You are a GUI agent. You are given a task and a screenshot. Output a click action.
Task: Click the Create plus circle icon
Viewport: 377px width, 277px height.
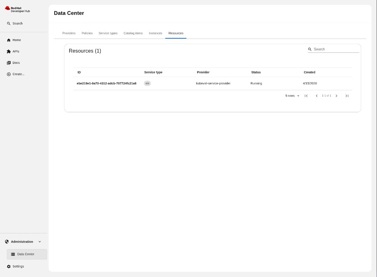pos(9,74)
